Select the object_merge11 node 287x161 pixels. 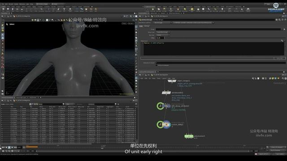point(172,80)
